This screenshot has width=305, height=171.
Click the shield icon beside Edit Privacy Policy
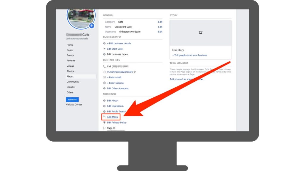tap(104, 123)
